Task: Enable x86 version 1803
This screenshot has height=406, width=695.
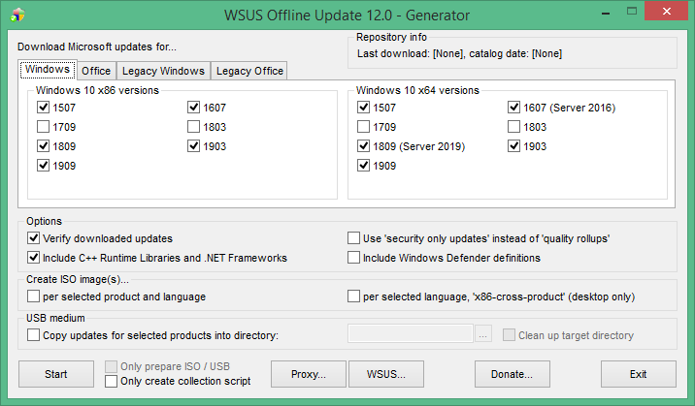Action: (x=193, y=127)
